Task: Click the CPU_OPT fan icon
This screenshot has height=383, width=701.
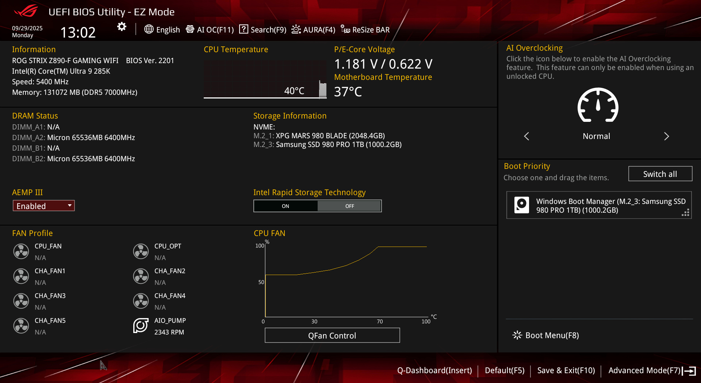Action: click(141, 251)
